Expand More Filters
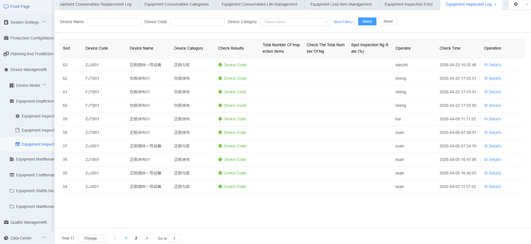The image size is (531, 244). coord(344,22)
